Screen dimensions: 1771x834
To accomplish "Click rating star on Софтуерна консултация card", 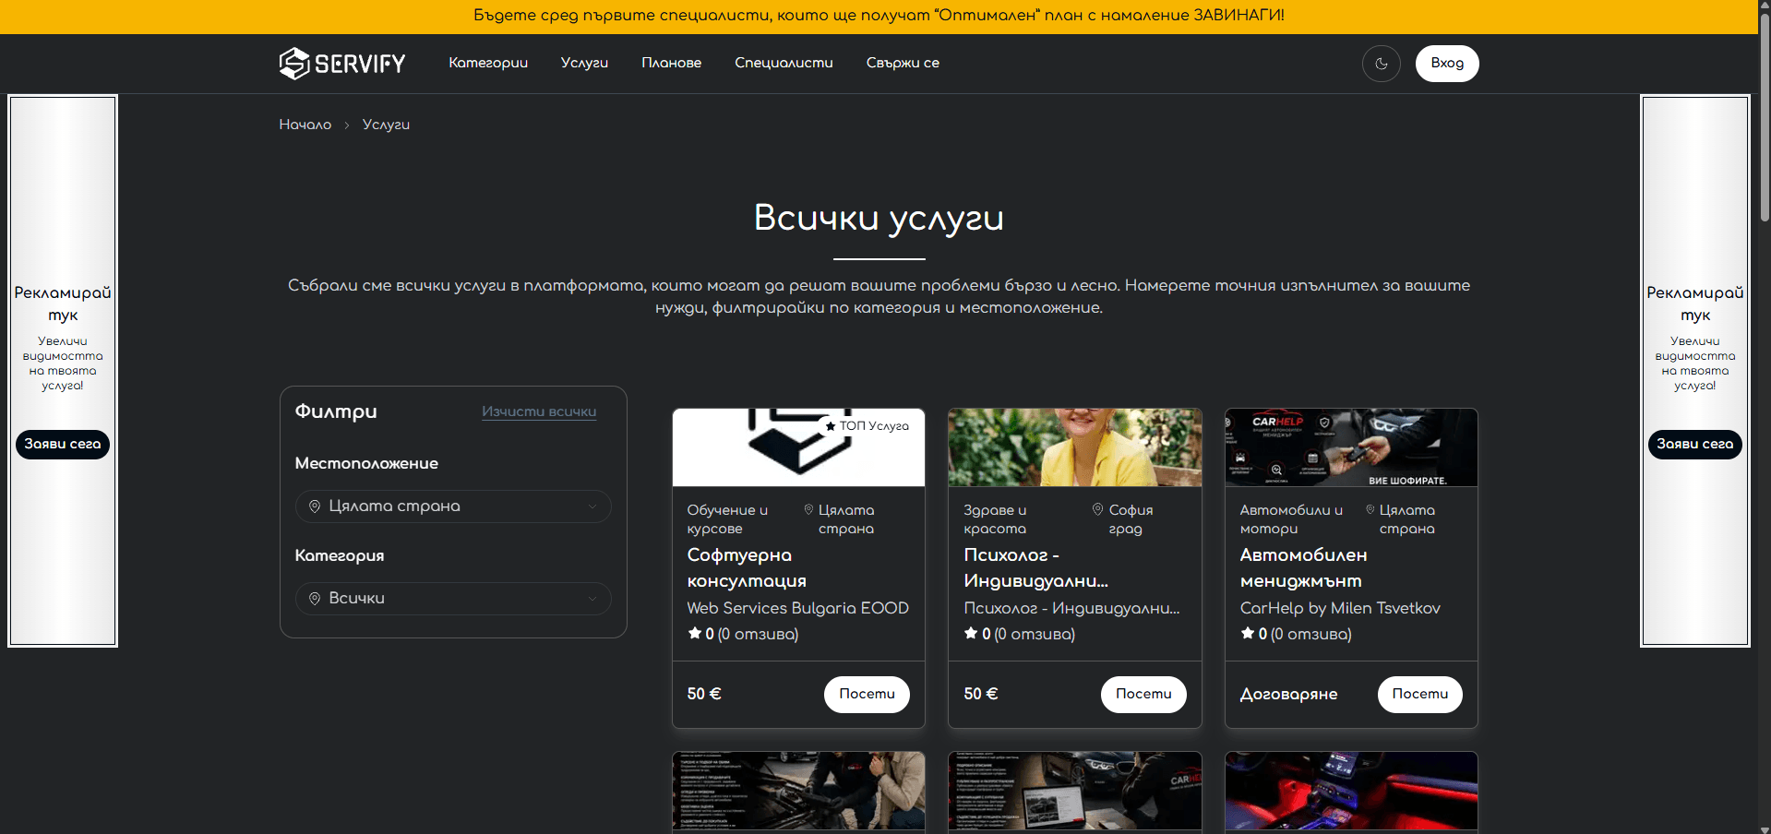I will pyautogui.click(x=695, y=634).
